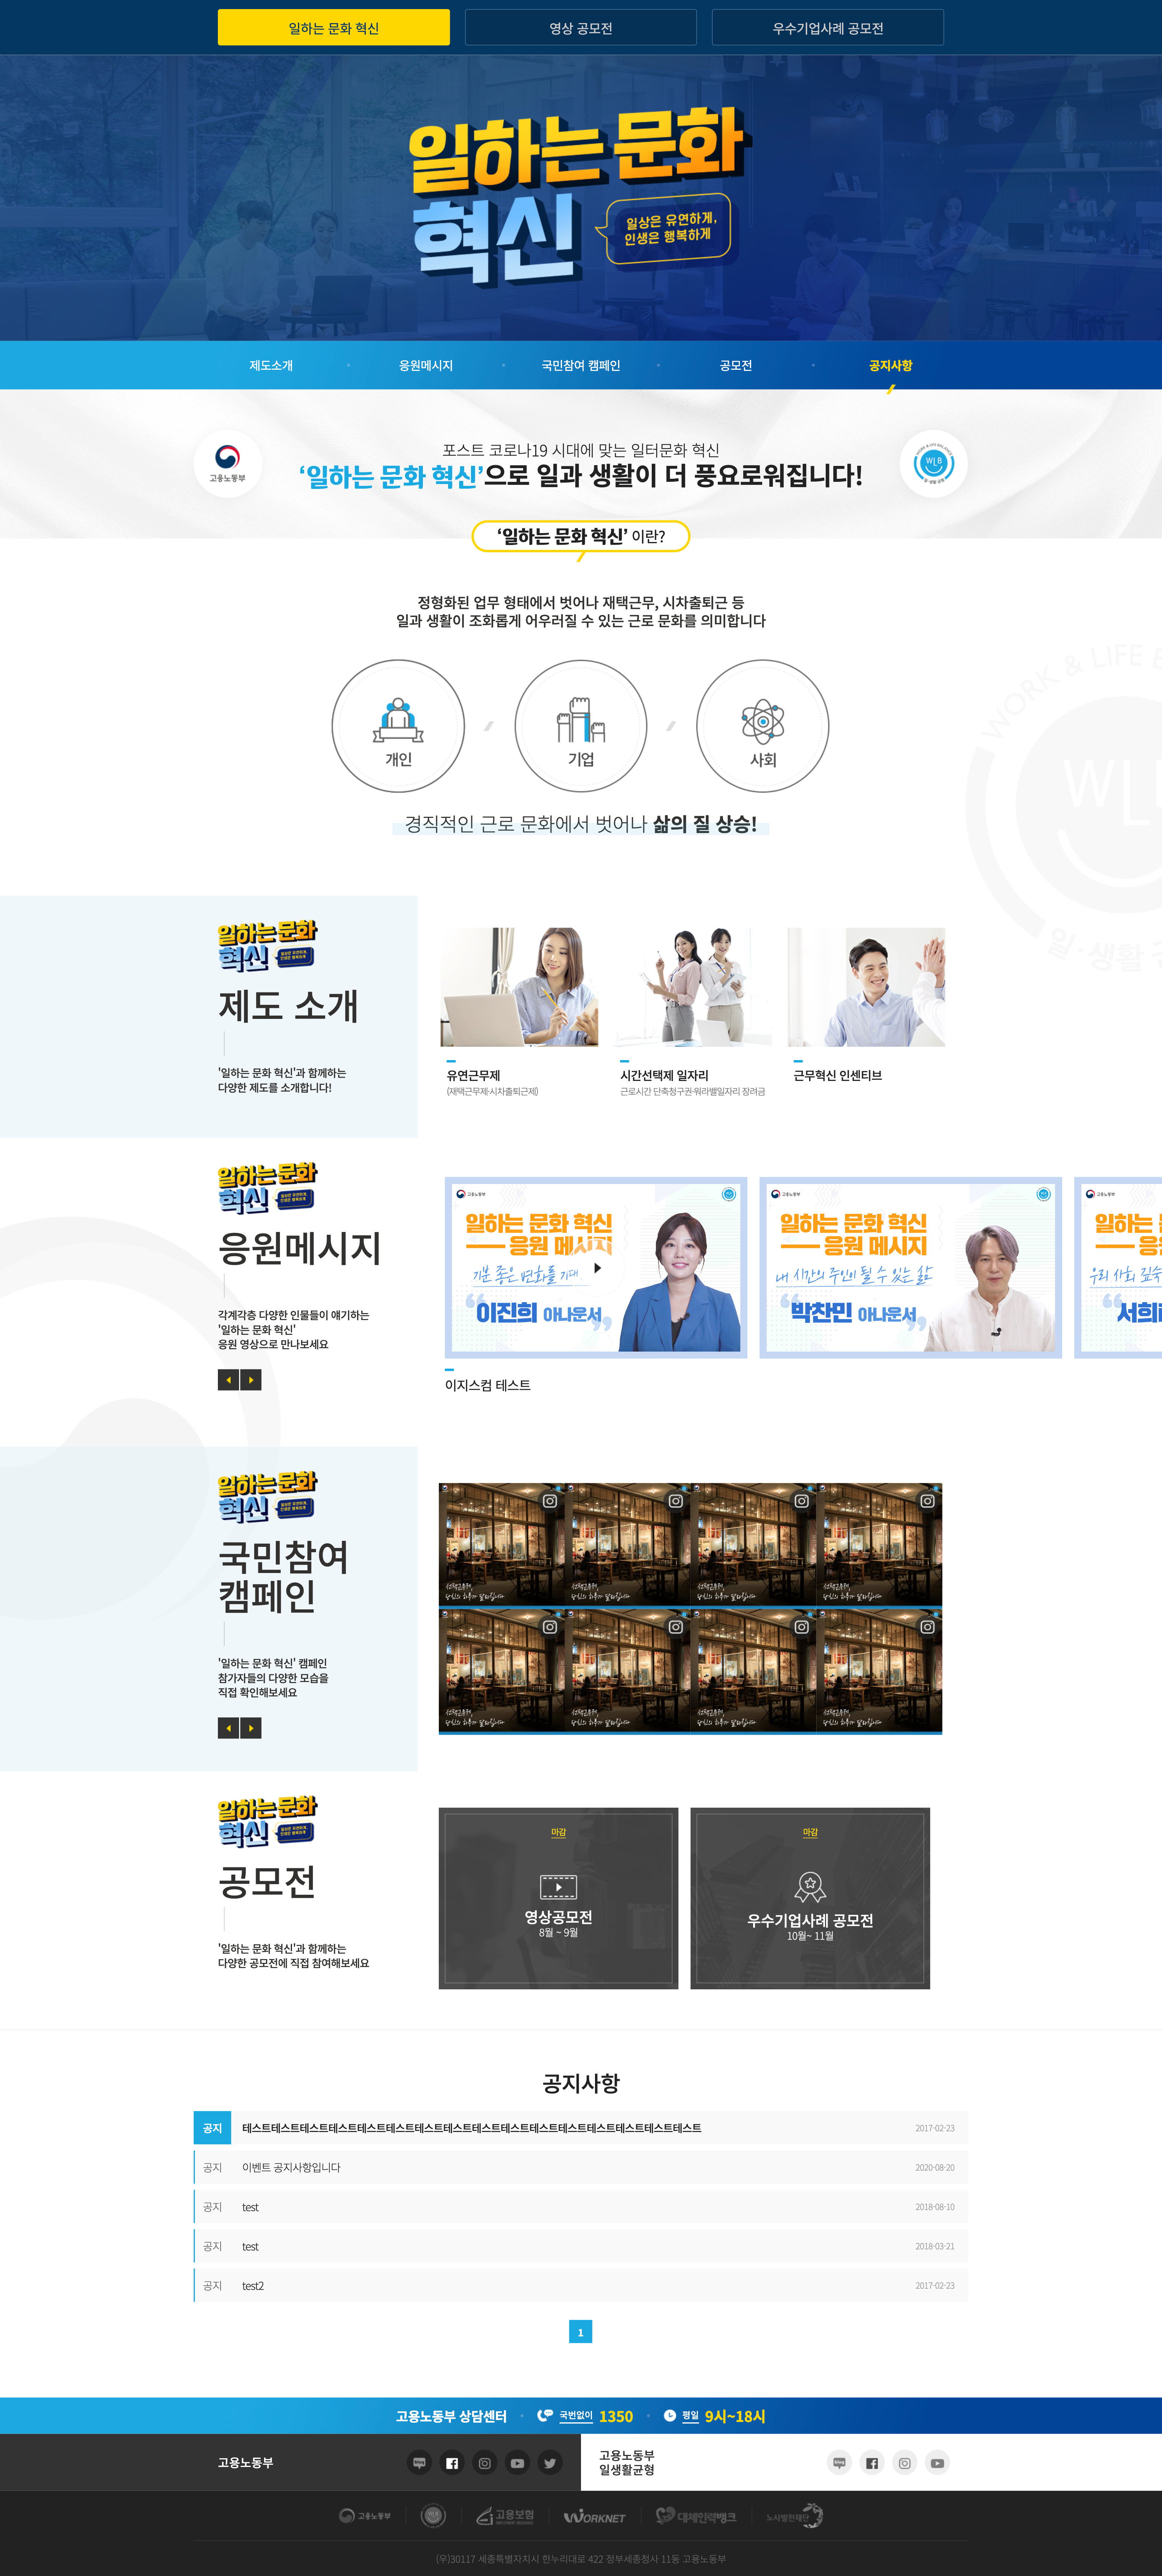
Task: Open the 영상공모전 contest card
Action: pyautogui.click(x=559, y=1898)
